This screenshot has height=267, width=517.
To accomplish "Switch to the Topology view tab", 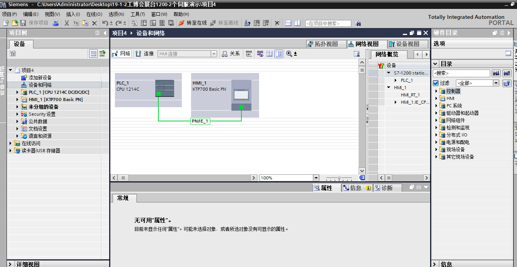I will (x=323, y=44).
